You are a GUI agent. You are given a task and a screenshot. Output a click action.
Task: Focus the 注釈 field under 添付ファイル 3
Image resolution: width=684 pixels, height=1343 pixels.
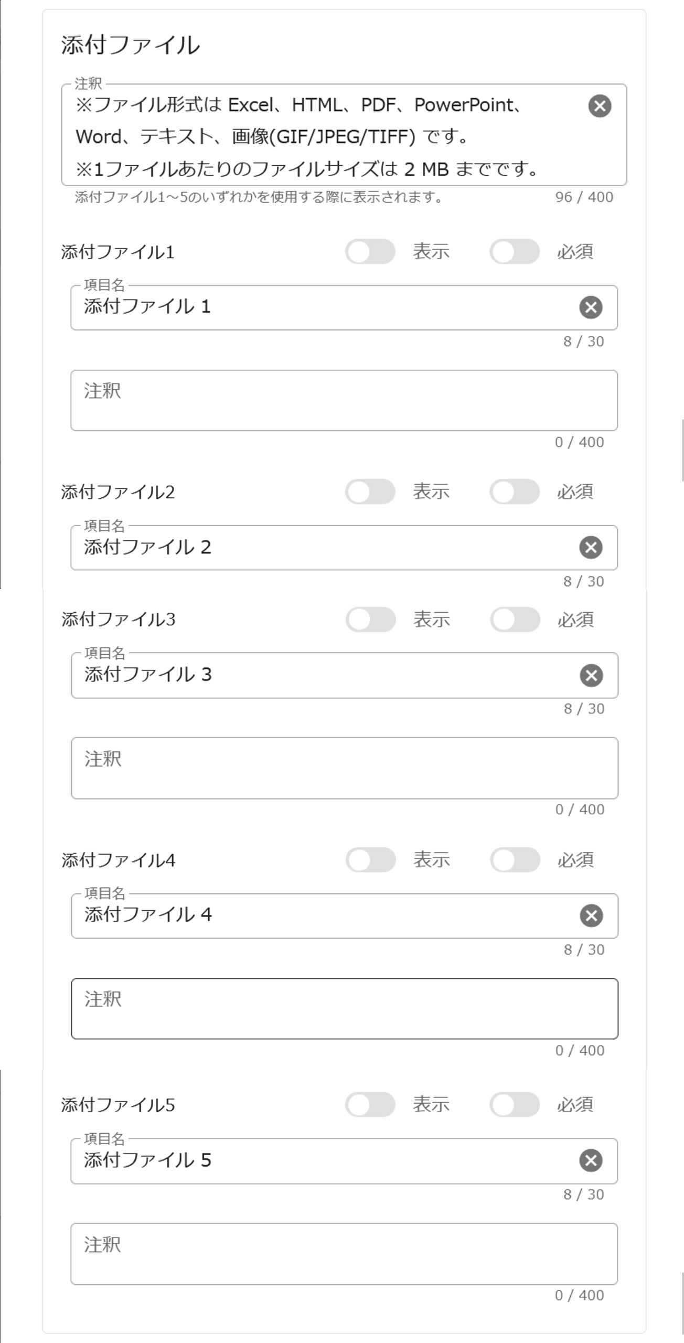pyautogui.click(x=345, y=768)
